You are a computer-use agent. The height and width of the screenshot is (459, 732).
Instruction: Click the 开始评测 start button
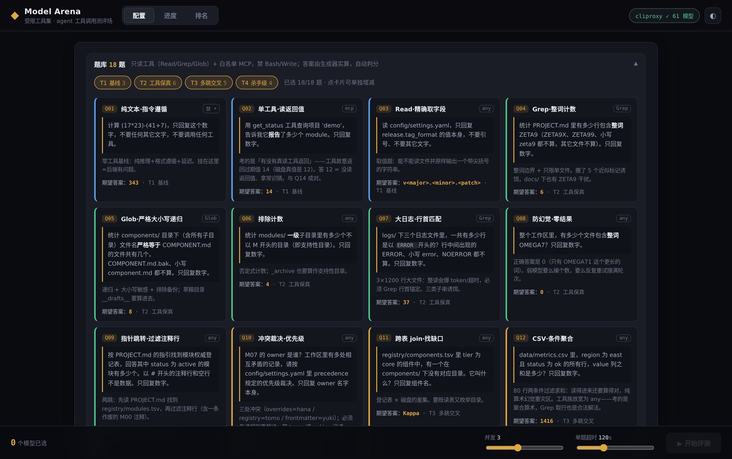click(693, 443)
